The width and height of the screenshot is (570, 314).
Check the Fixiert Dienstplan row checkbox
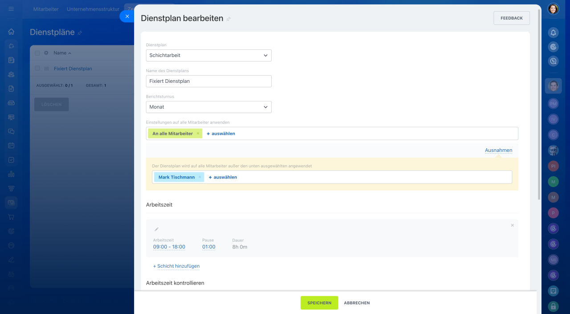pos(37,69)
